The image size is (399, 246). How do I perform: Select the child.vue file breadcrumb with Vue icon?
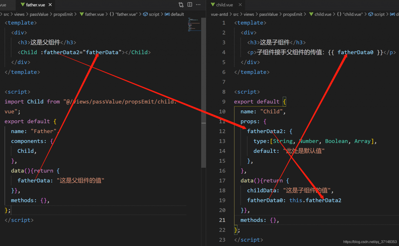click(x=320, y=14)
